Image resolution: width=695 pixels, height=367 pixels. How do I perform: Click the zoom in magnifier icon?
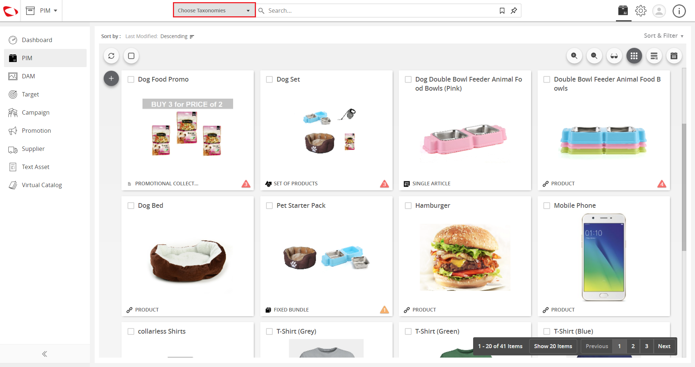[574, 56]
